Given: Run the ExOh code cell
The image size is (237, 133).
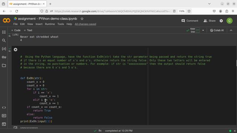Looking at the screenshot, I should click(16, 50).
